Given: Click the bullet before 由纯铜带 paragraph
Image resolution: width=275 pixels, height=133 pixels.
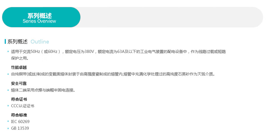Looking at the screenshot, I should point(8,74).
